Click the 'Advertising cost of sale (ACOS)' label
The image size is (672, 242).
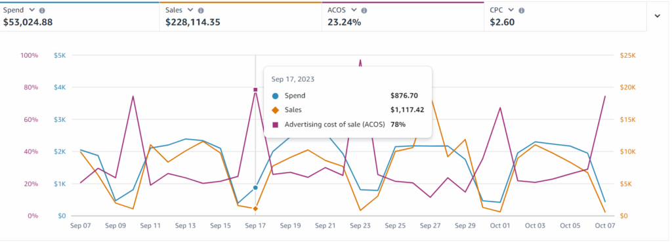[x=335, y=125]
